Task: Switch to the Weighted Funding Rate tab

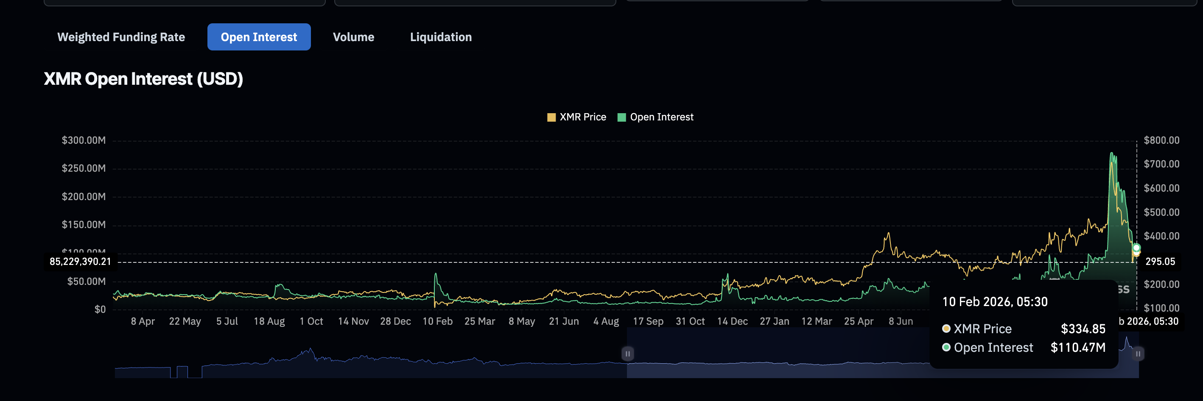Action: [120, 37]
